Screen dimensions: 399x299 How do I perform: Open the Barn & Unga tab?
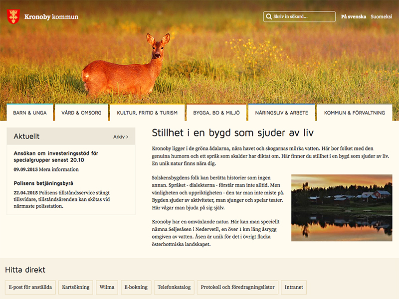pyautogui.click(x=30, y=113)
